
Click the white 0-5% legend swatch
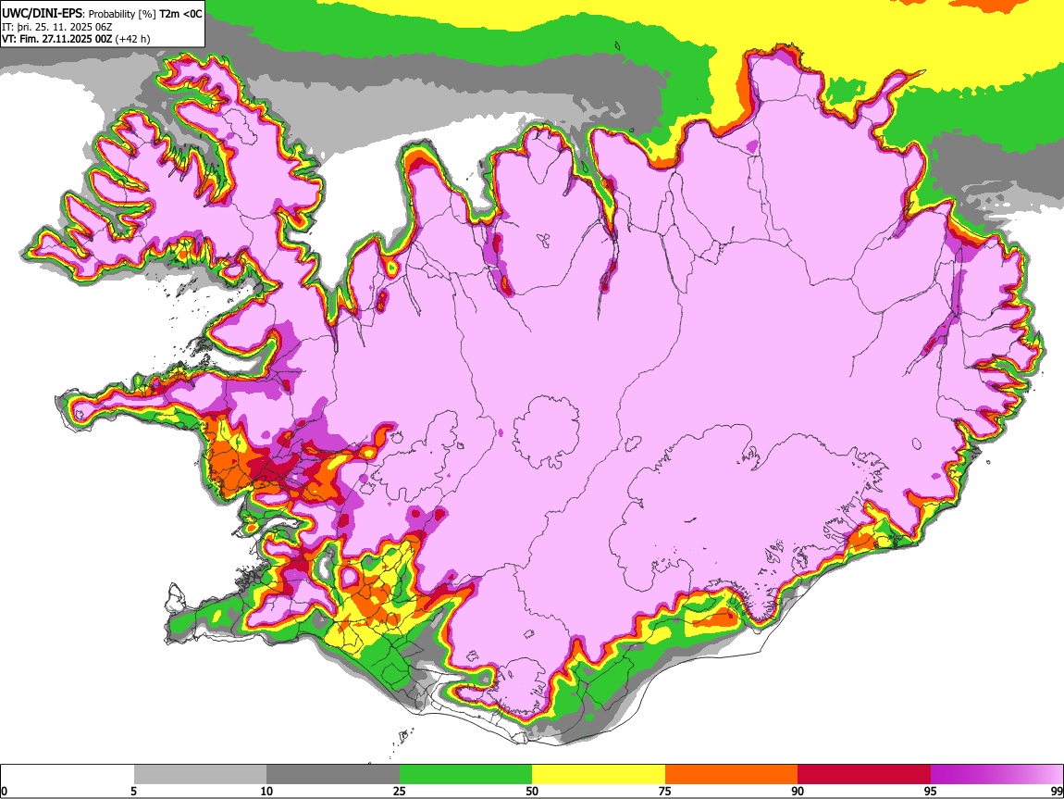point(68,774)
